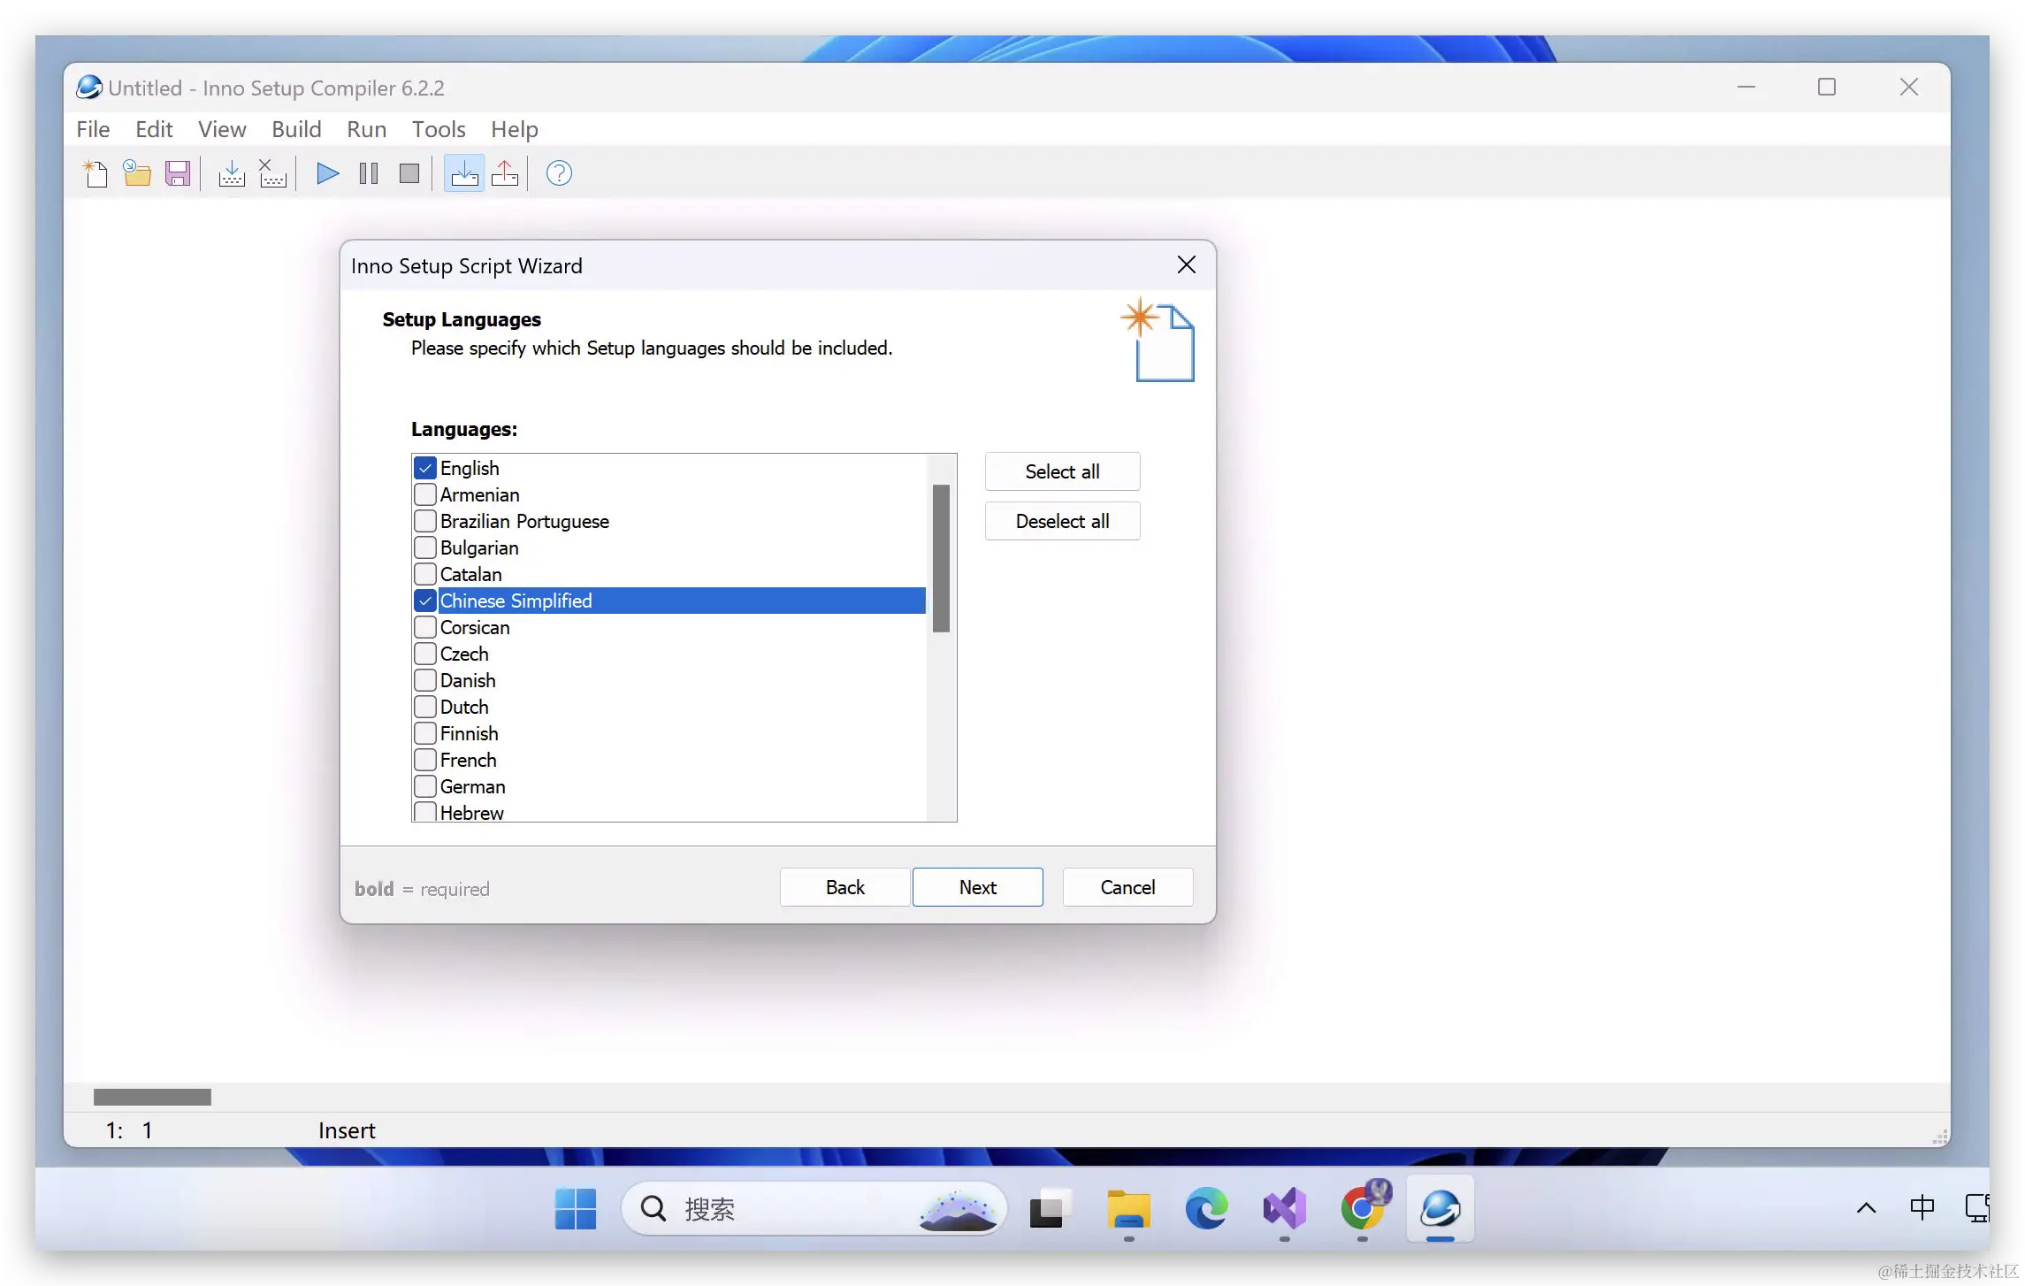Image resolution: width=2025 pixels, height=1286 pixels.
Task: Cancel the Script Wizard
Action: click(x=1127, y=887)
